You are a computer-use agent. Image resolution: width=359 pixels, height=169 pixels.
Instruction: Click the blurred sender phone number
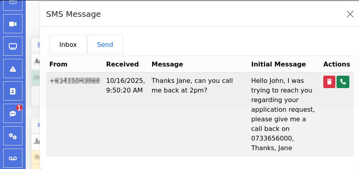coord(74,81)
